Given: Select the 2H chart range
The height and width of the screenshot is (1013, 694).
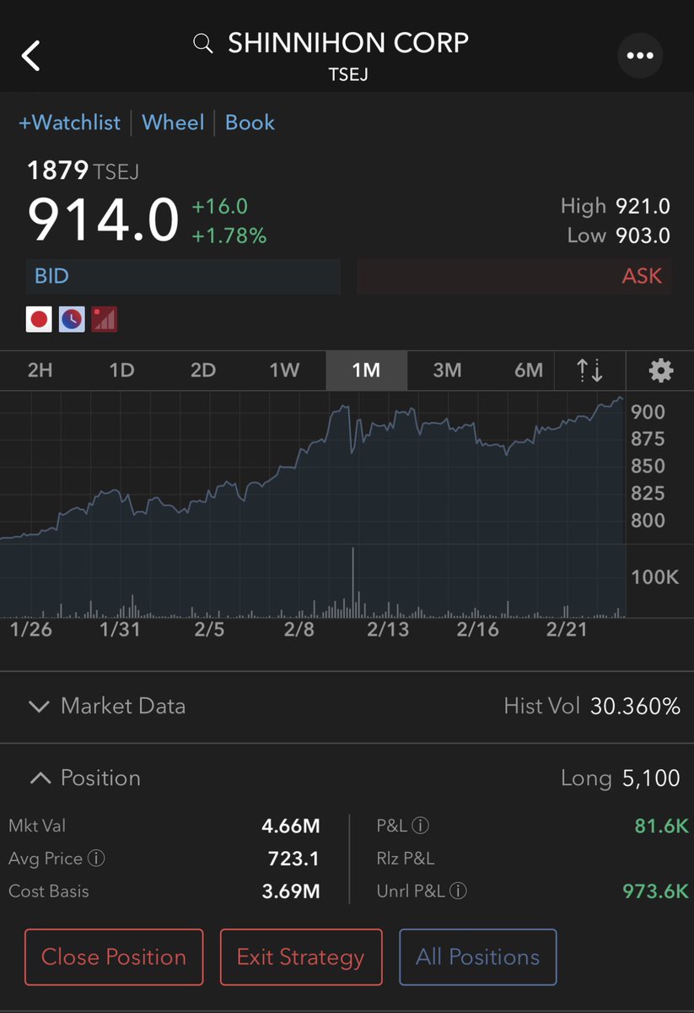Looking at the screenshot, I should [40, 370].
